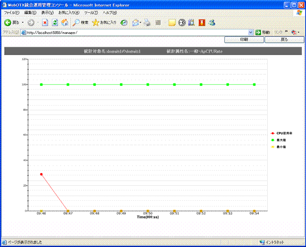Click the Messenger icon in toolbar

[212, 22]
